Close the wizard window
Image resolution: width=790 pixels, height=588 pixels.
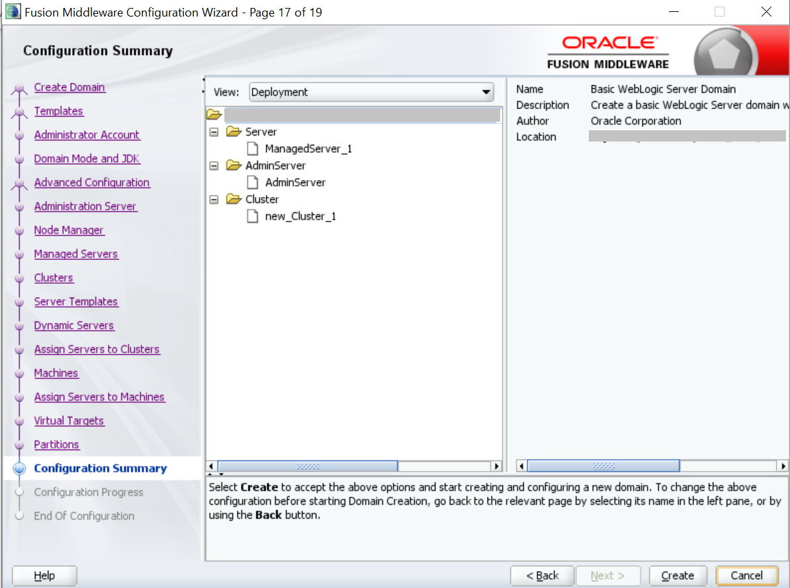(766, 12)
